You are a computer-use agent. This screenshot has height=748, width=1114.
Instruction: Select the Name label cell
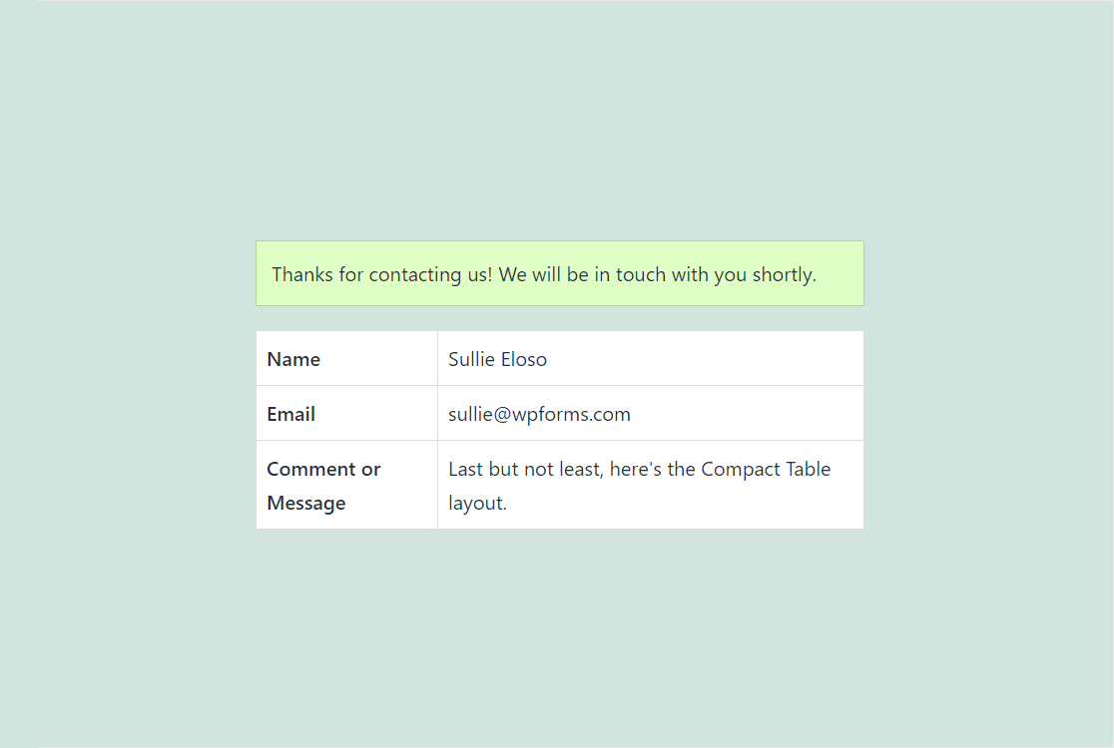(346, 358)
